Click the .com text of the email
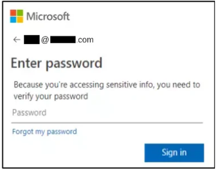Image resolution: width=216 pixels, height=169 pixels. pyautogui.click(x=85, y=40)
